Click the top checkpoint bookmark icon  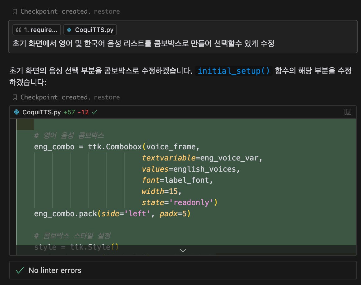(x=15, y=11)
